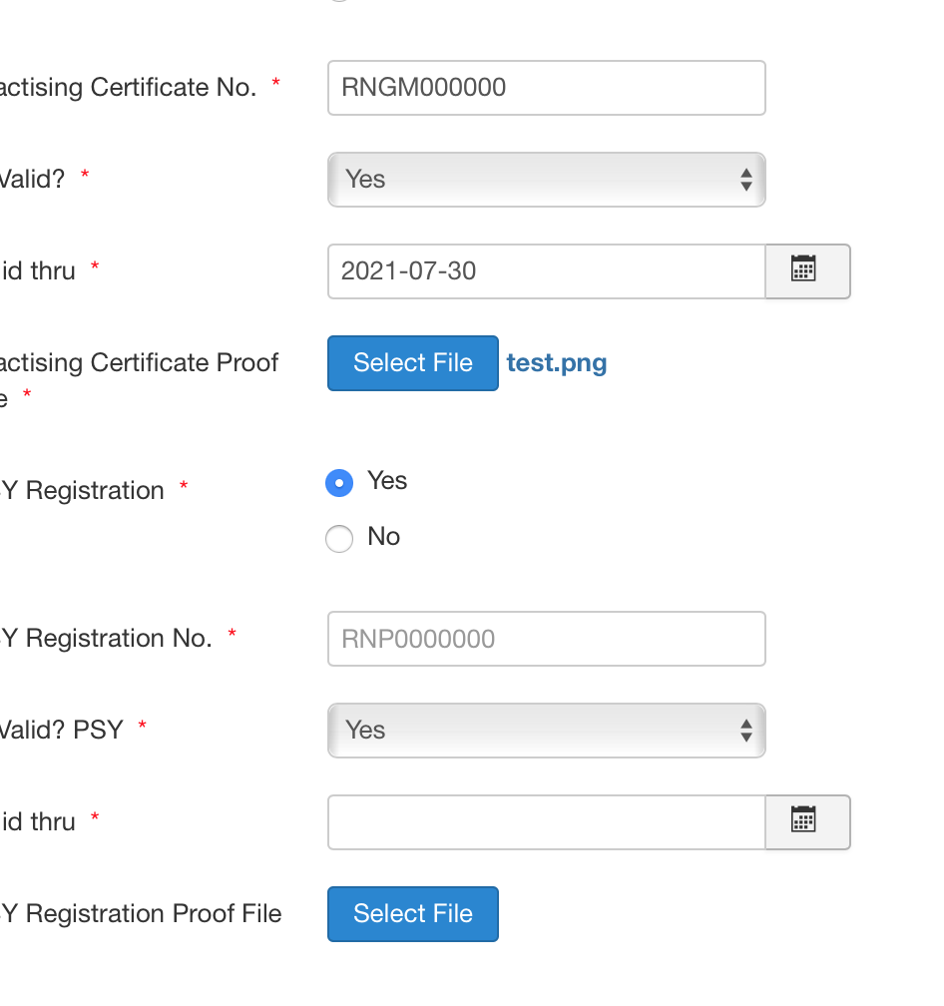Select File for PSY Registration Proof

413,914
